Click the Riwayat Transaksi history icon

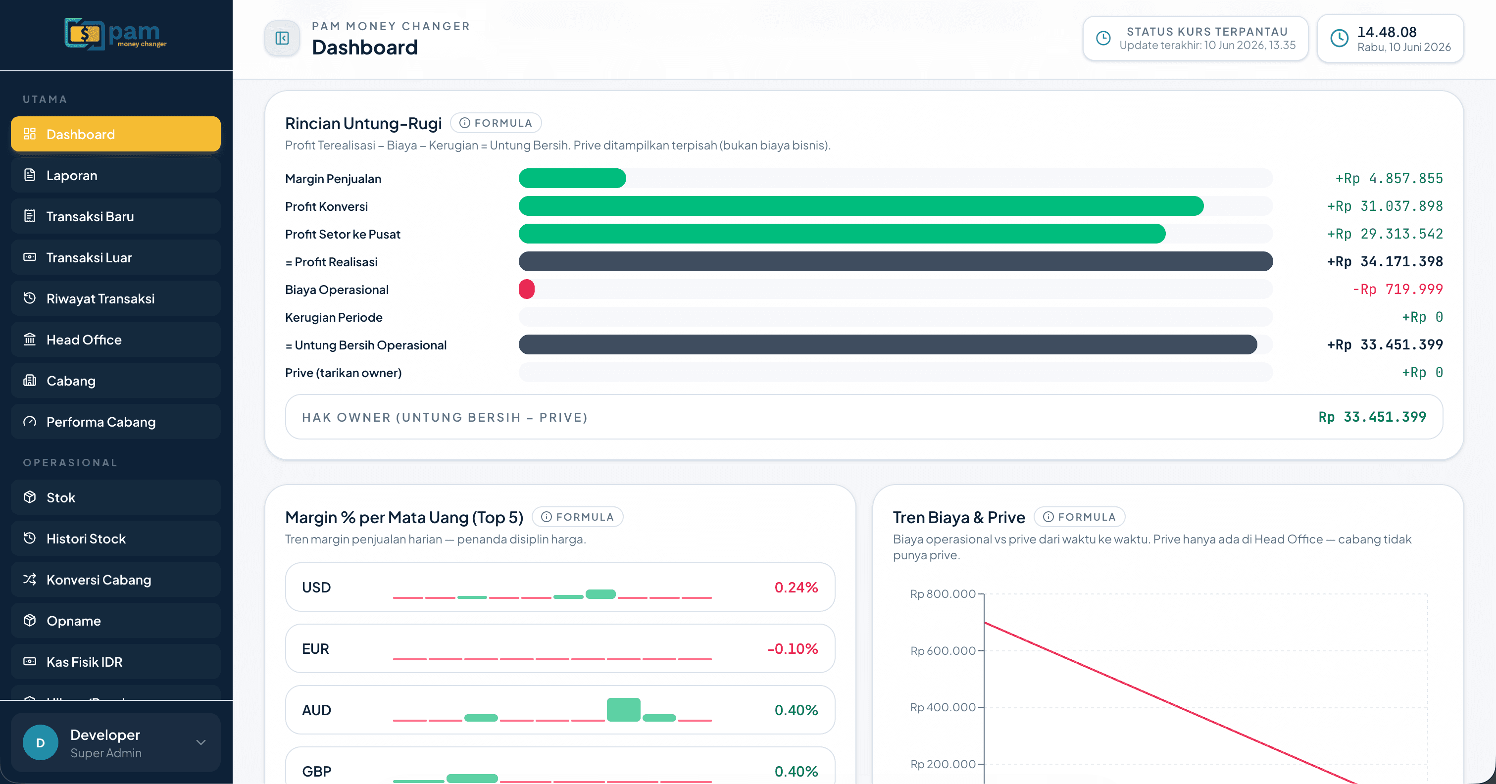(x=30, y=298)
